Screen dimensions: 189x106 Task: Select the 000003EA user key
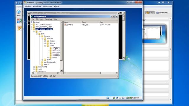coord(56,55)
